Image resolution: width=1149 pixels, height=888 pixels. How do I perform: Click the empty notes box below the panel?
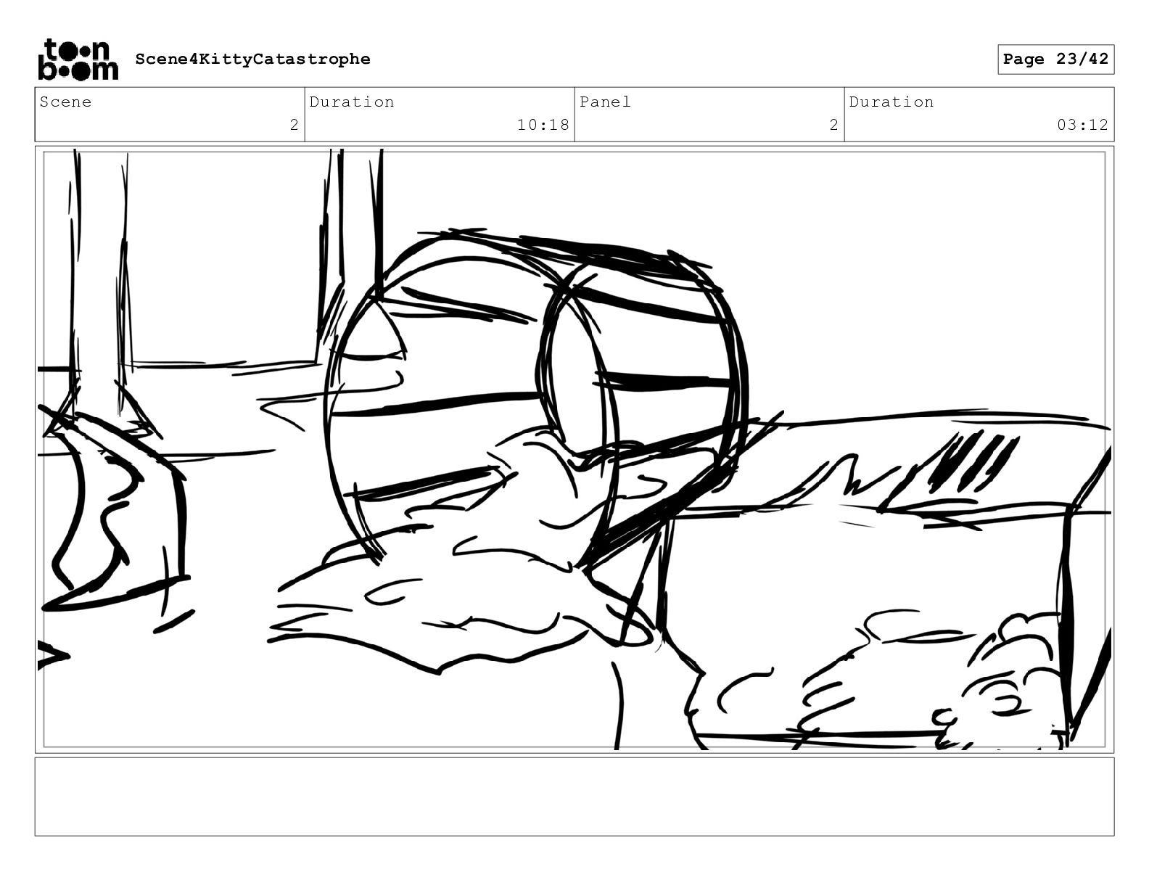pos(574,797)
